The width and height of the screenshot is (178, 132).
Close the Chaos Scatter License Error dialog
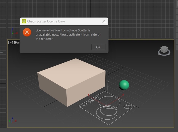tap(104, 21)
